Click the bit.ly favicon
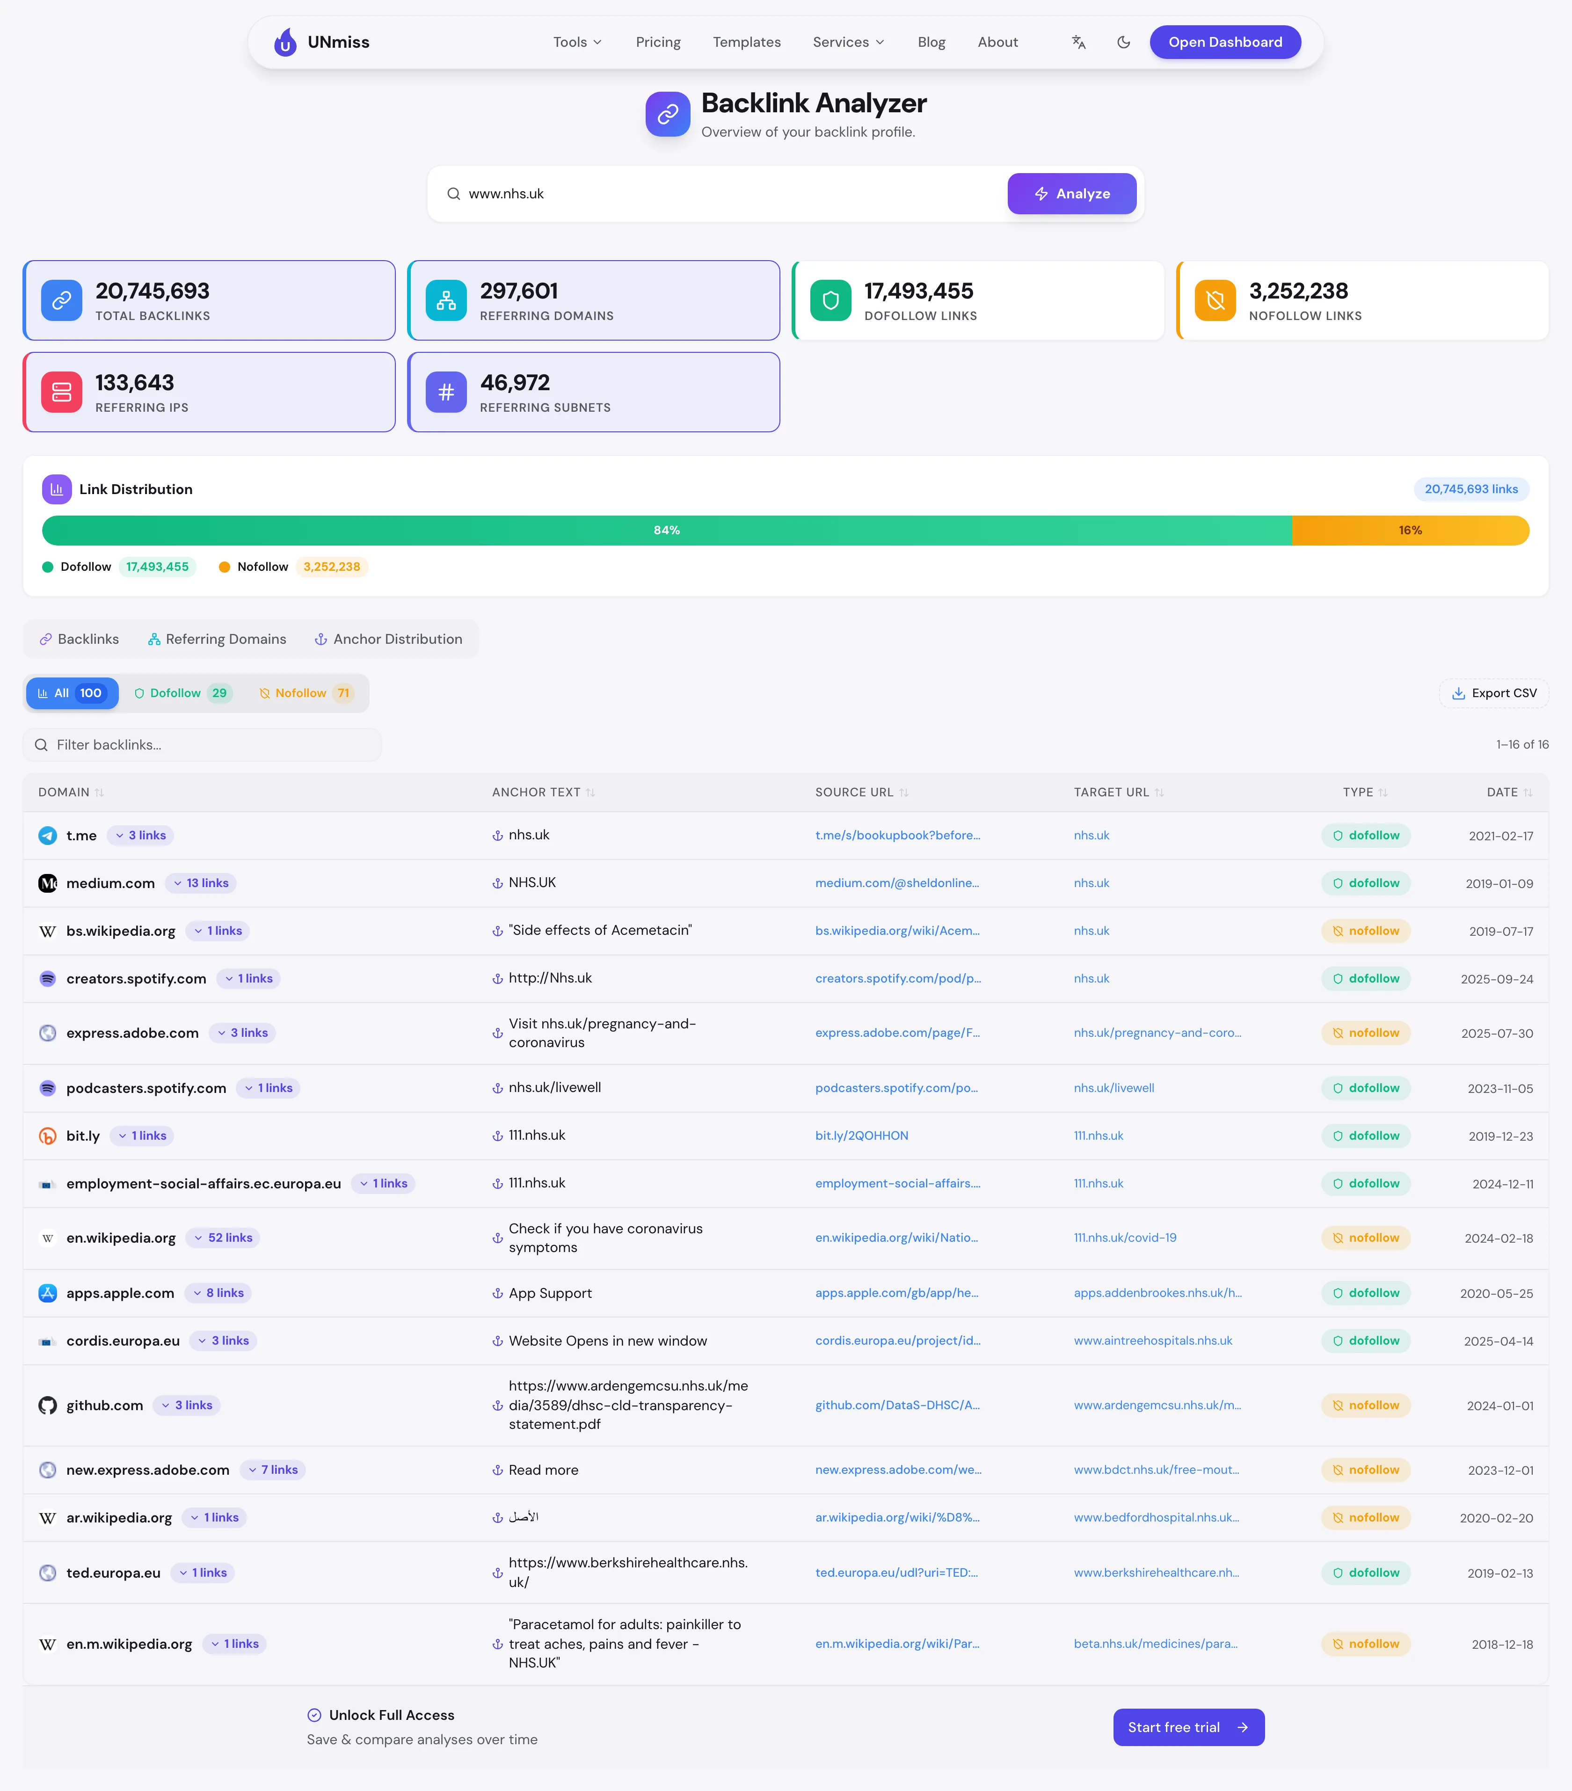This screenshot has height=1791, width=1572. click(x=47, y=1136)
